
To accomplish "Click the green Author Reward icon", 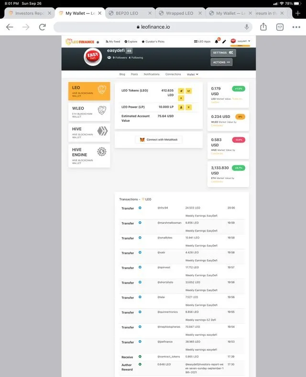I will [x=140, y=364].
